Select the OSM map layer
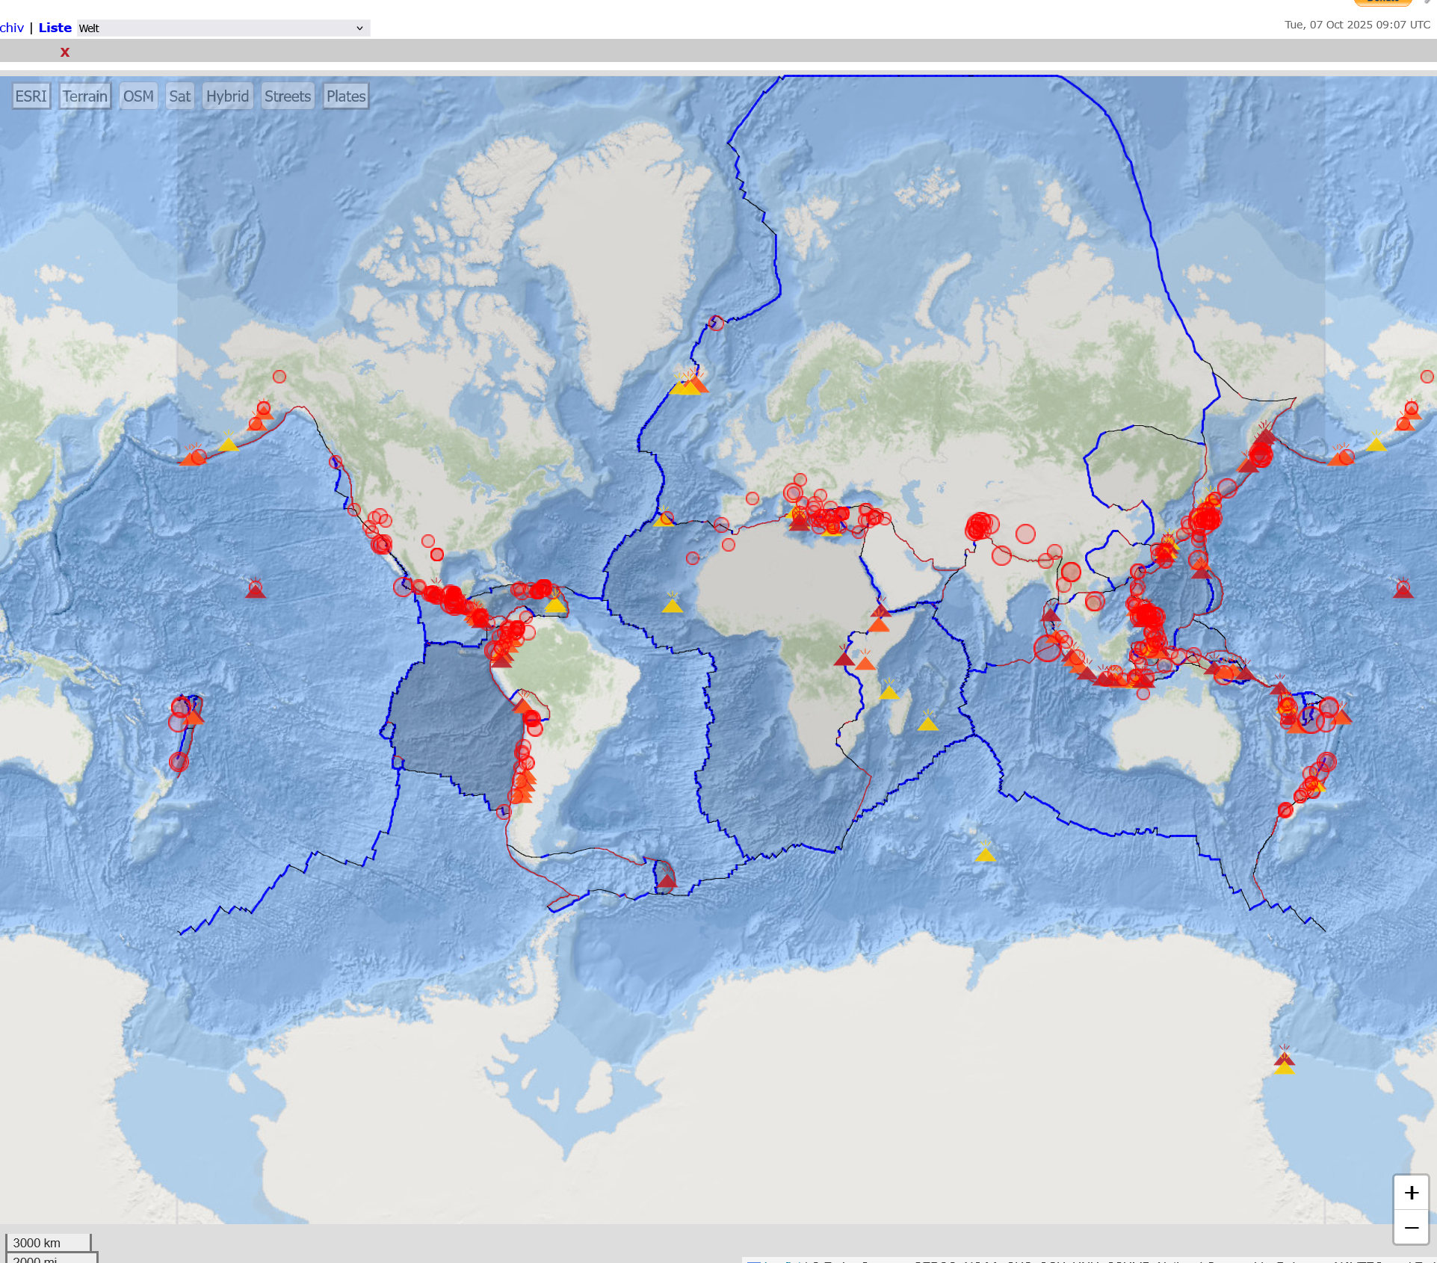This screenshot has height=1263, width=1437. tap(138, 96)
